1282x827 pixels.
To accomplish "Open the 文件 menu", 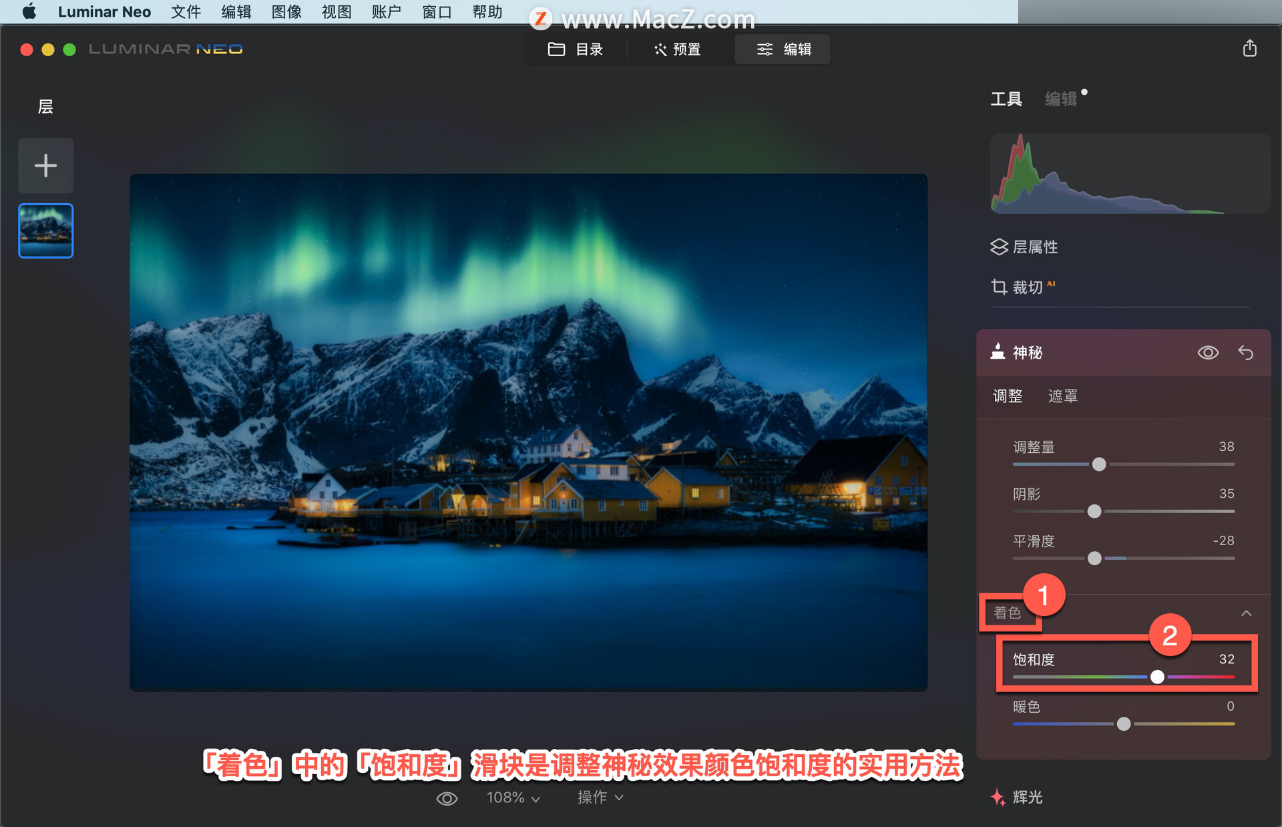I will (x=186, y=11).
